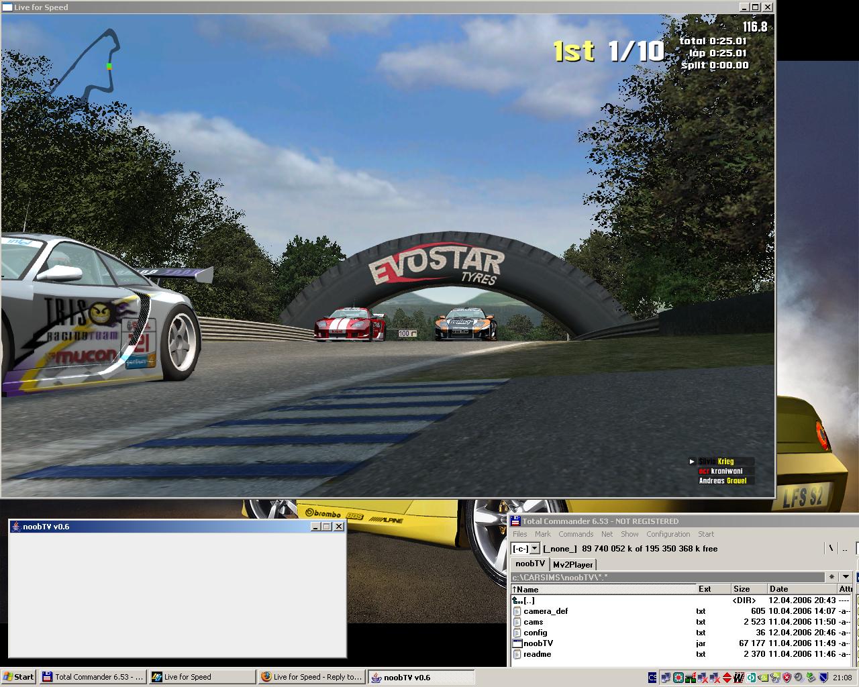Click the Java icon in noobTV title bar

click(x=15, y=527)
